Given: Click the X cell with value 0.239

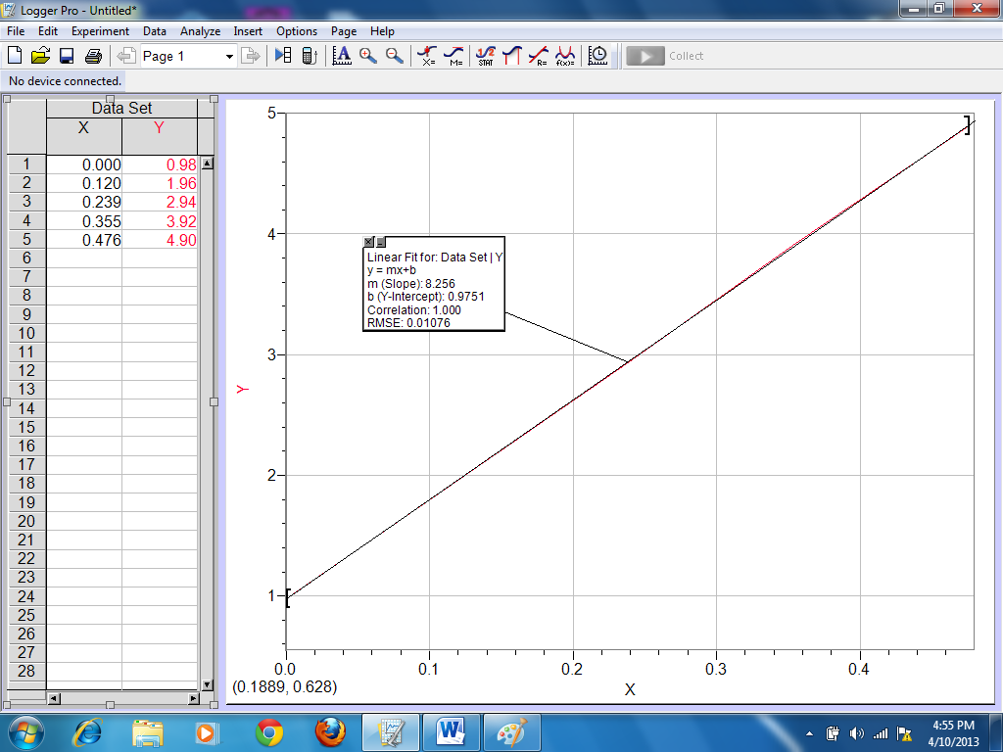Looking at the screenshot, I should [84, 202].
